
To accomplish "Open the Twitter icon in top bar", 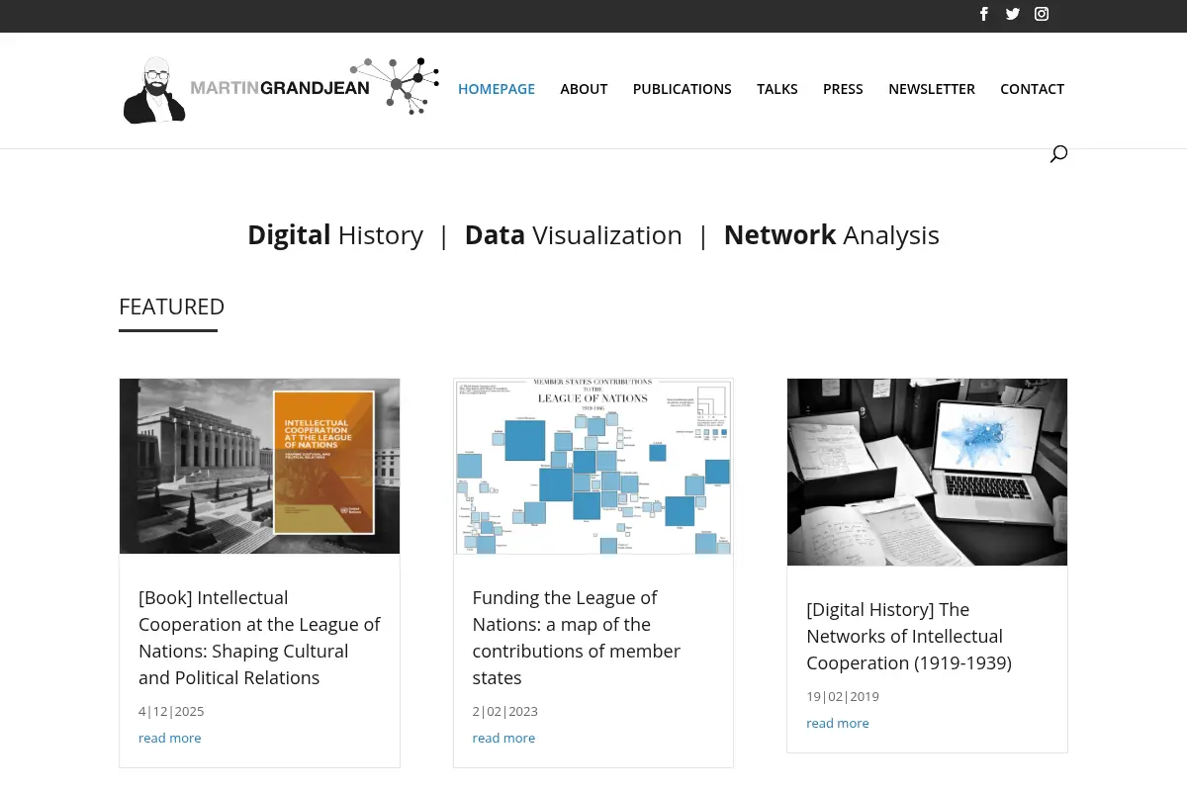I will pyautogui.click(x=1013, y=14).
